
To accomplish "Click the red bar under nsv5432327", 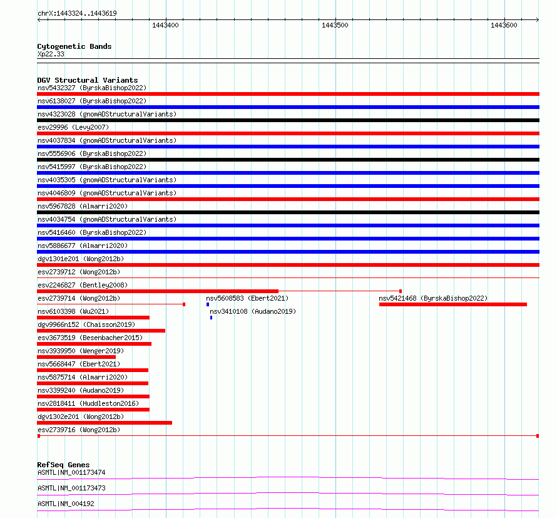I will pyautogui.click(x=288, y=94).
